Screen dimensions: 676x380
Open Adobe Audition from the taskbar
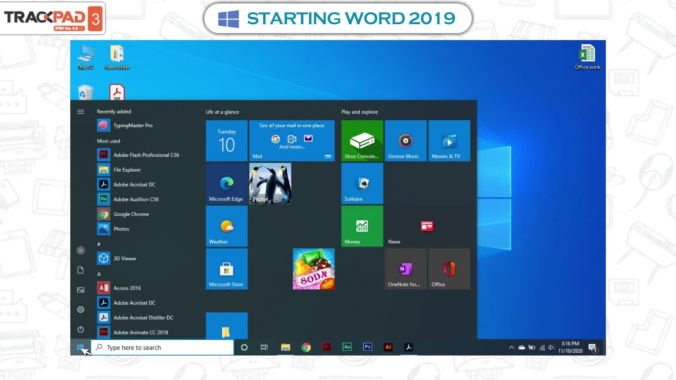point(347,347)
